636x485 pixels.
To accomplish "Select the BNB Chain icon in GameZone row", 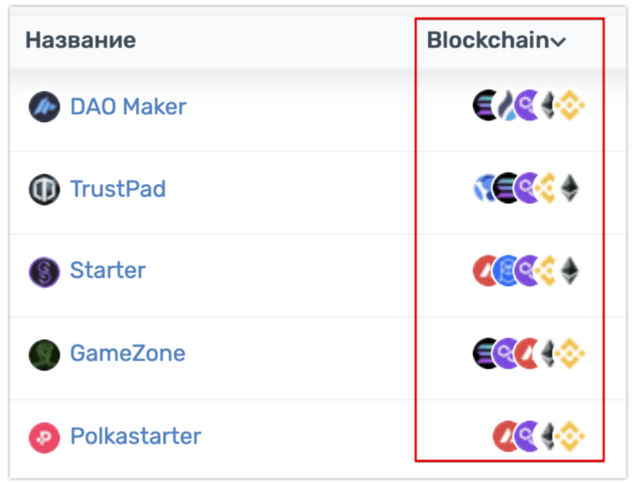I will pyautogui.click(x=570, y=353).
